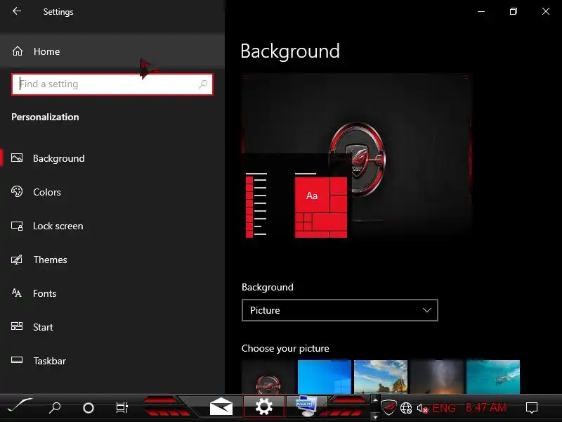Viewport: 562px width, 422px height.
Task: Open the Start menu from taskbar
Action: 20,407
